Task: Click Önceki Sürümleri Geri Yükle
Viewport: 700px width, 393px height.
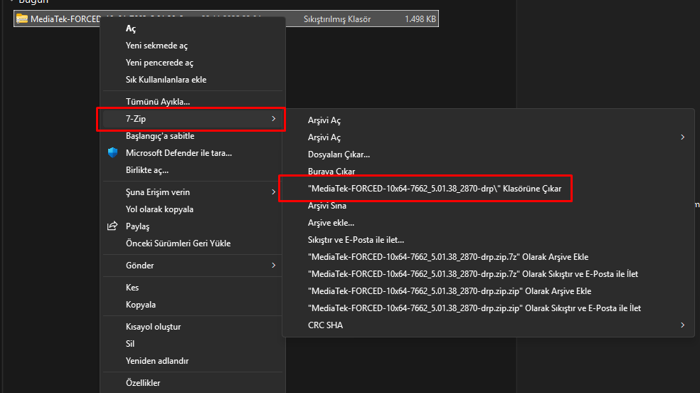Action: click(x=193, y=243)
